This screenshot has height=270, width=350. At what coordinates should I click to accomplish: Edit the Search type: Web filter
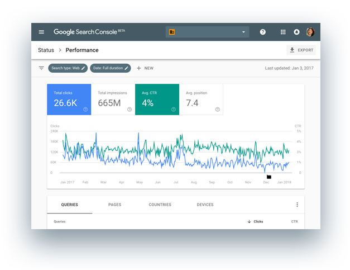coord(68,68)
